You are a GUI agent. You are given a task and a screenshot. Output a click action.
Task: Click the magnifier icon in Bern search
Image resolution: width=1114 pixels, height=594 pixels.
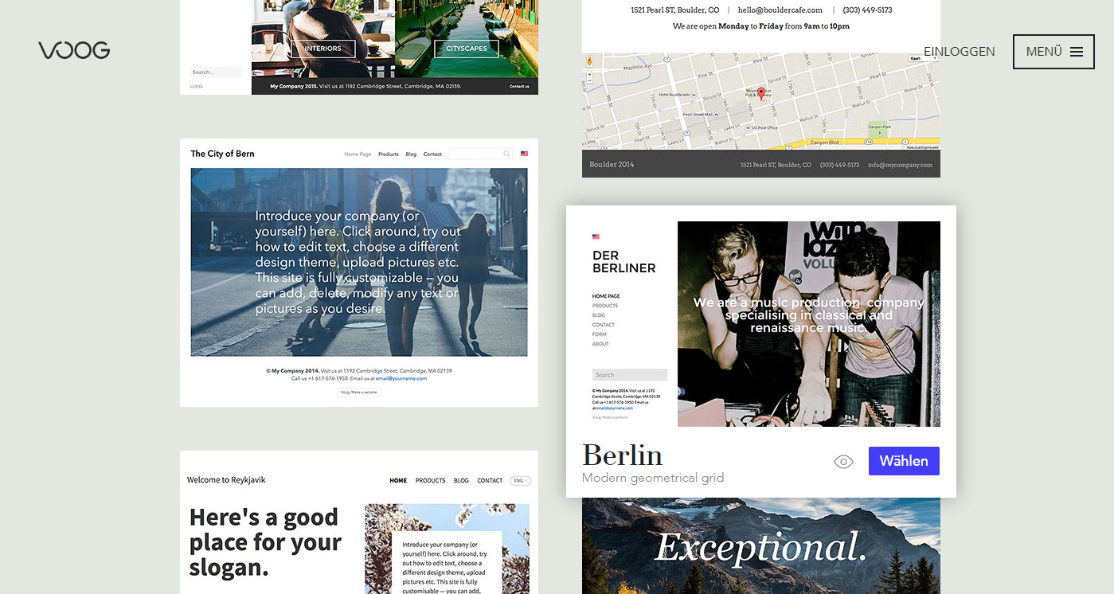tap(506, 154)
